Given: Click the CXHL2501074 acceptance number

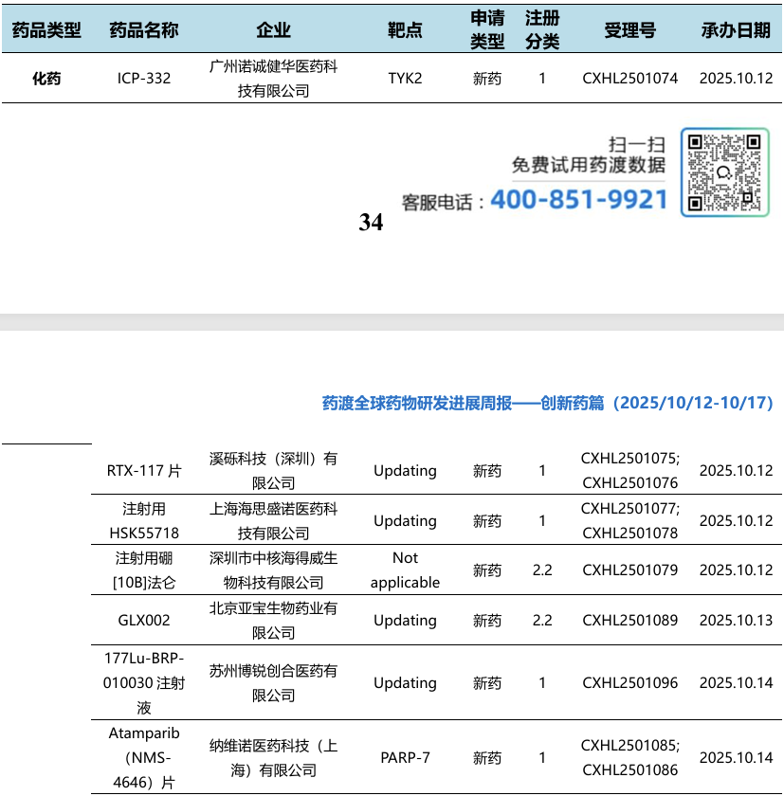Looking at the screenshot, I should pos(629,79).
